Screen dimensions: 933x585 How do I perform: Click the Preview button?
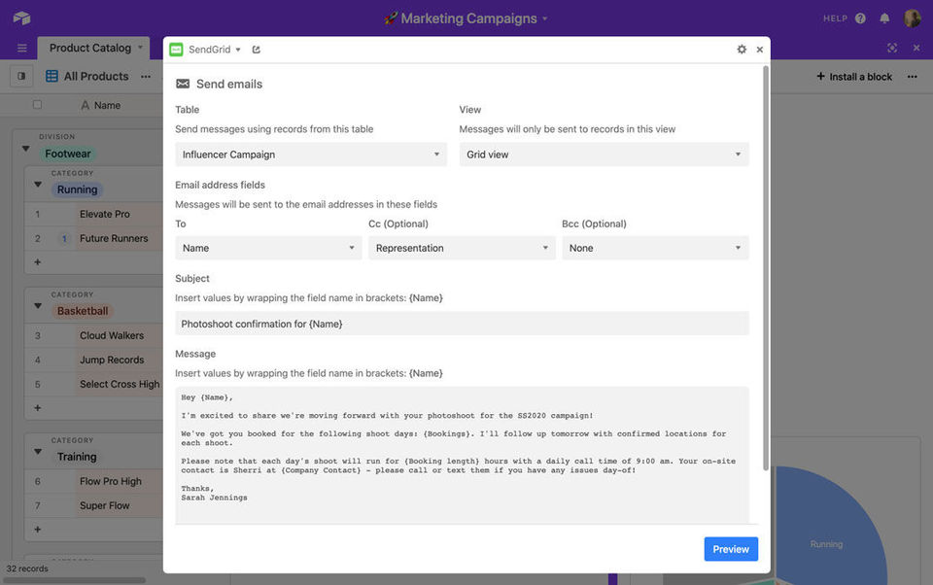(x=731, y=549)
